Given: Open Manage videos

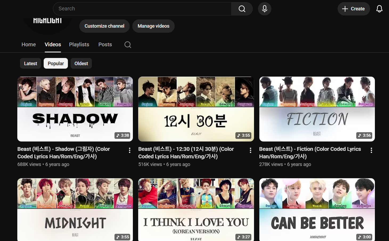Looking at the screenshot, I should point(153,26).
